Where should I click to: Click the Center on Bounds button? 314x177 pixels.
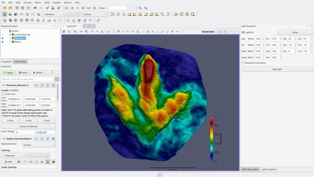point(28,126)
